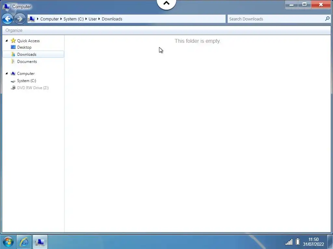333x249 pixels.
Task: Click the Downloads folder icon in sidebar
Action: [x=13, y=54]
